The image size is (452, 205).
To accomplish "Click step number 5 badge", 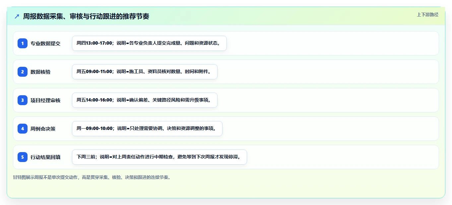I will (23, 157).
